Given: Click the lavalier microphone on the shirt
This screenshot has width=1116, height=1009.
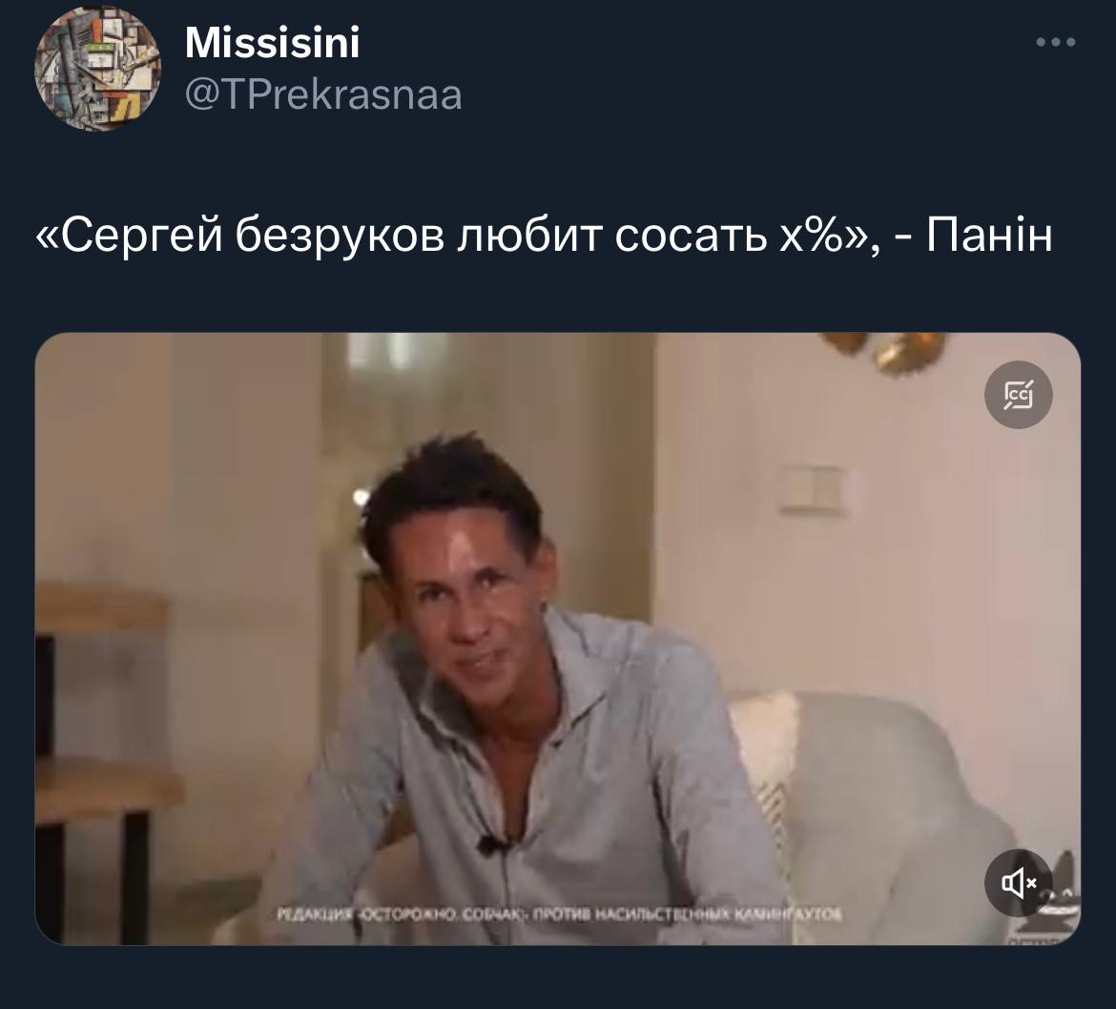Looking at the screenshot, I should click(491, 844).
